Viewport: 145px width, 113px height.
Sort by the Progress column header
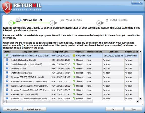(x=79, y=52)
